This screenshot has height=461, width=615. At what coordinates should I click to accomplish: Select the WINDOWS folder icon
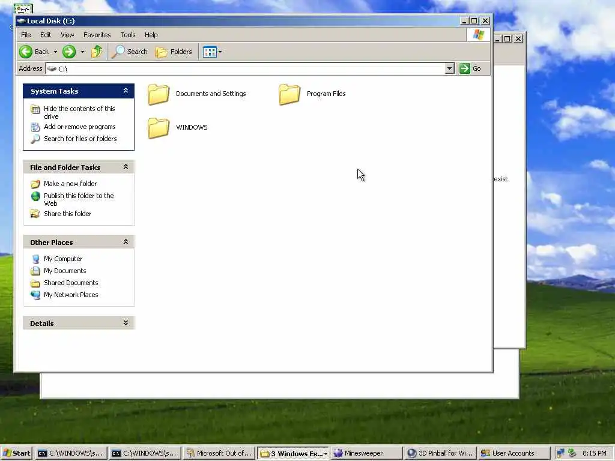click(x=159, y=128)
